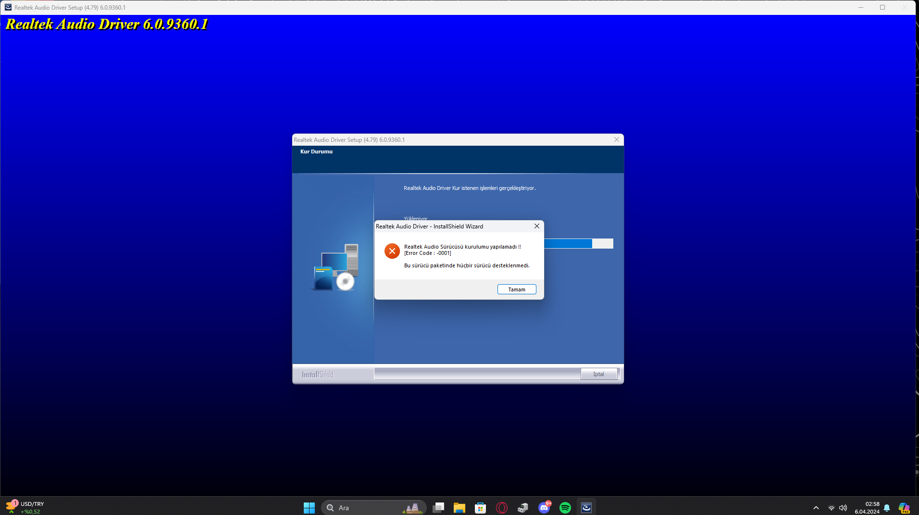Close the main Realtek Audio Driver Setup window

click(x=905, y=7)
